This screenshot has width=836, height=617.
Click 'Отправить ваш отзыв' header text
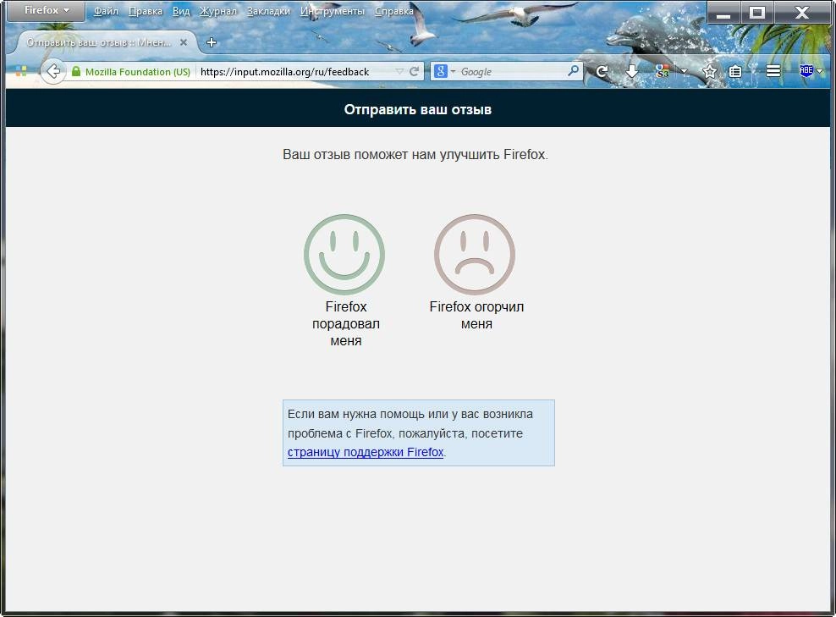[418, 109]
